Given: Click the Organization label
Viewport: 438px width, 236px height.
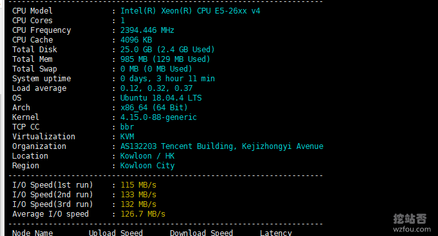Looking at the screenshot, I should coord(39,146).
